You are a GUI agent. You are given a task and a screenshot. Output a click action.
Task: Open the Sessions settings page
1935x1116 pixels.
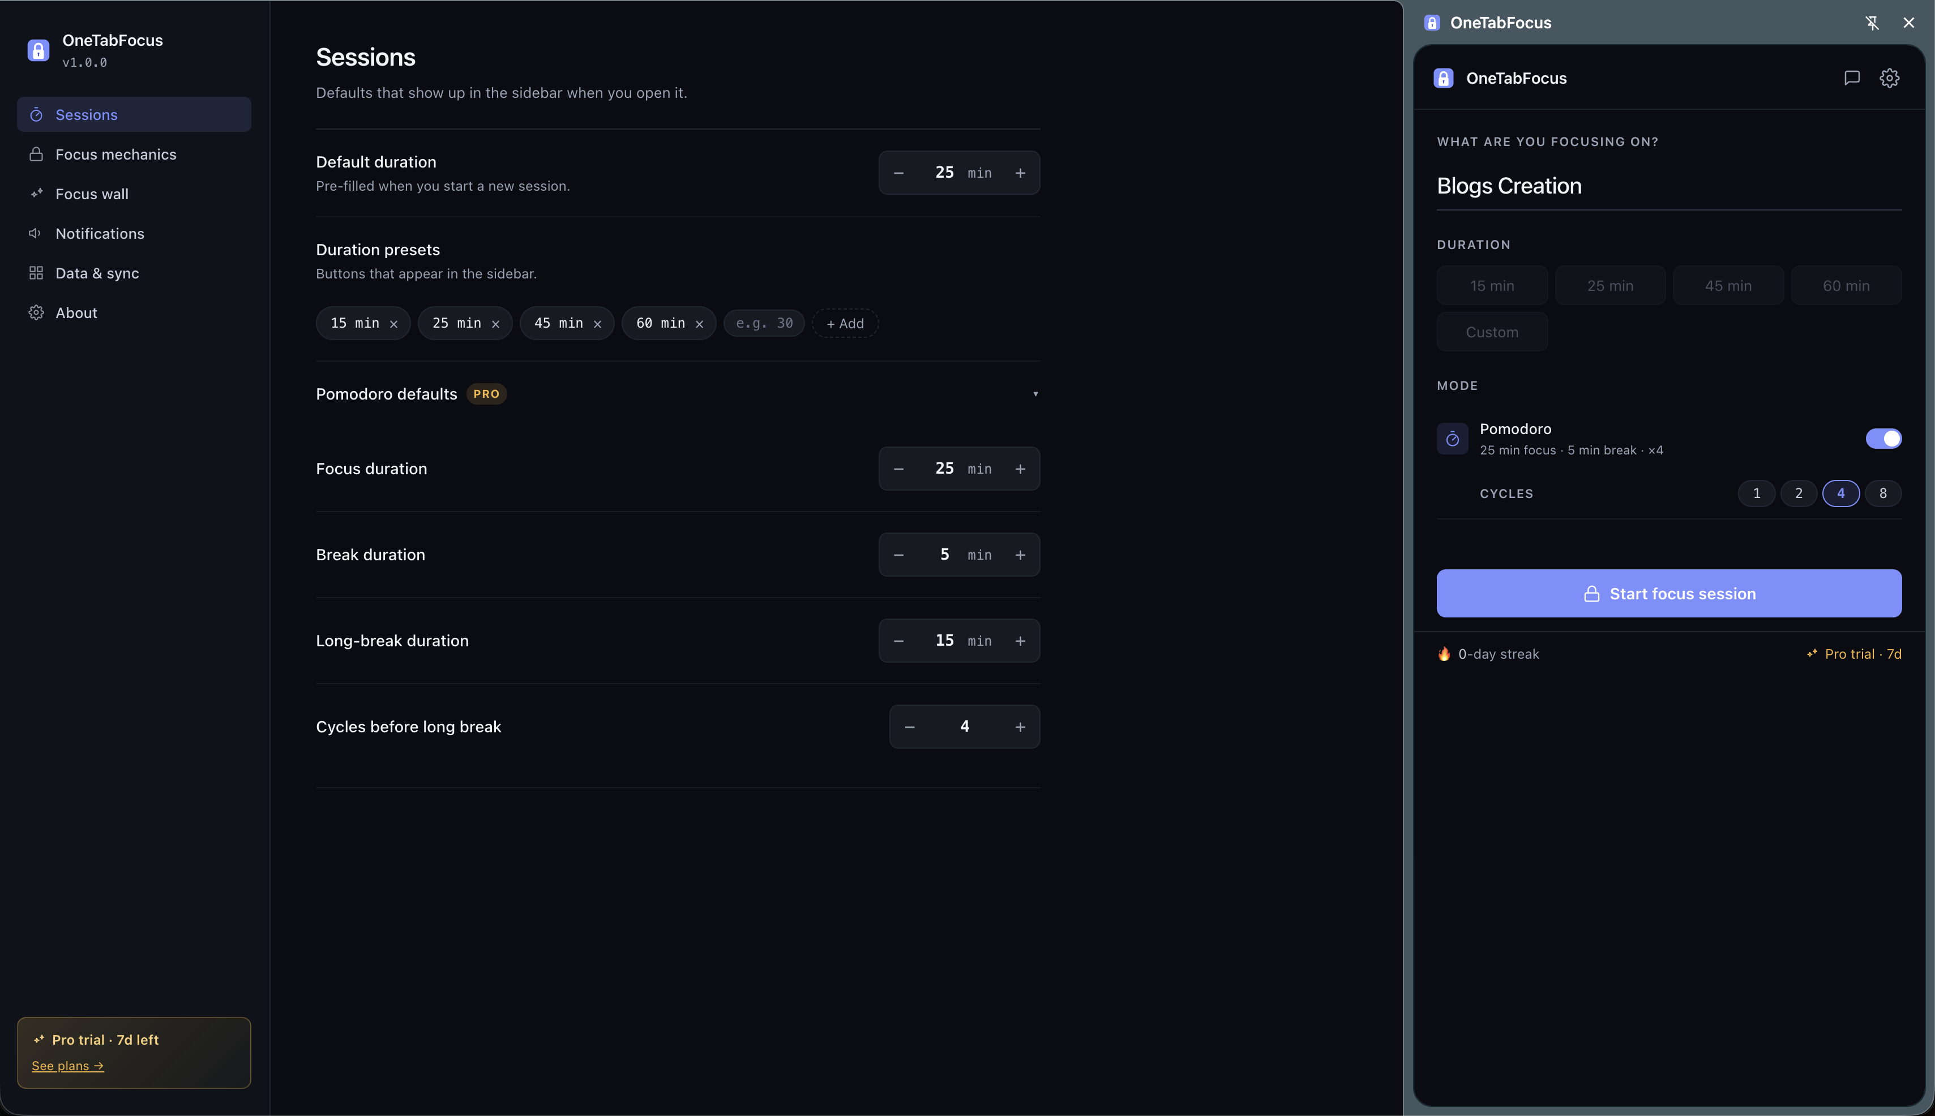click(x=134, y=114)
